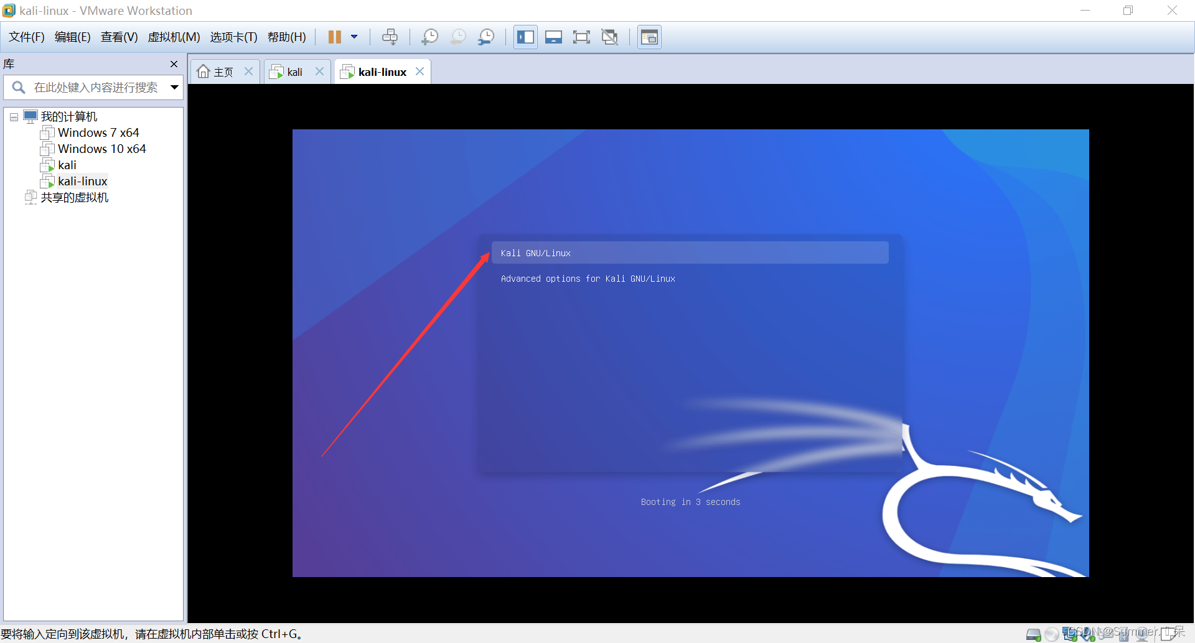
Task: Click the search magnifier icon
Action: [19, 88]
